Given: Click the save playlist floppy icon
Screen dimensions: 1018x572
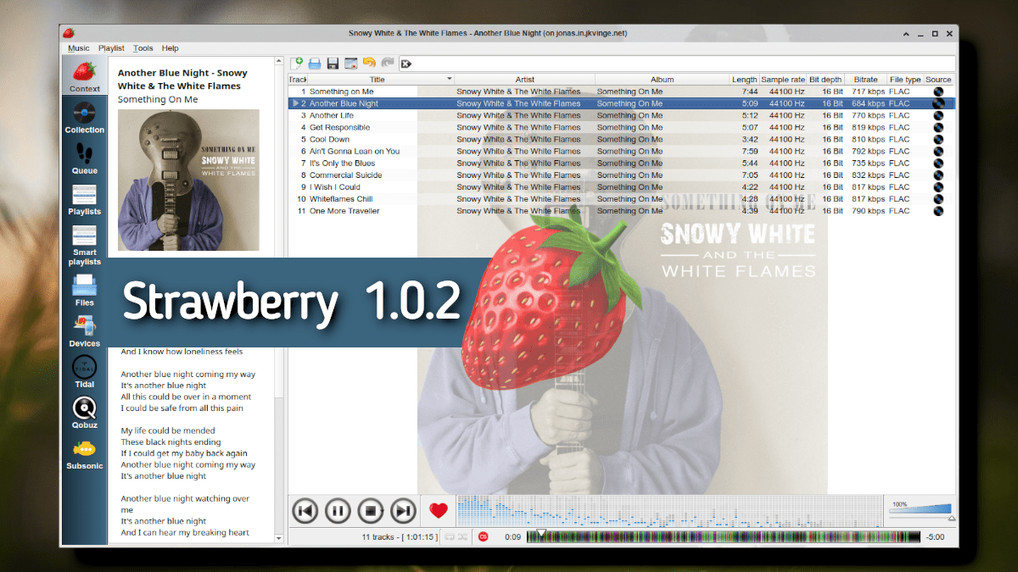Looking at the screenshot, I should (333, 63).
